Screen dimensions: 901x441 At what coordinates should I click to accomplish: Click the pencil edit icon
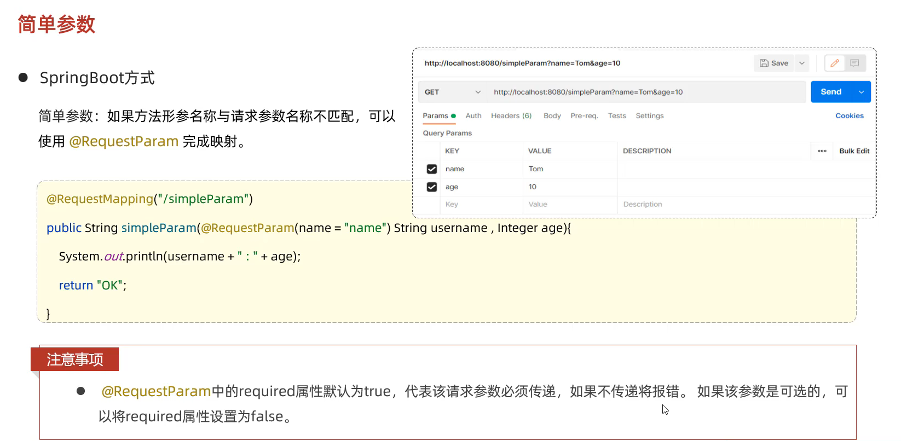point(834,63)
